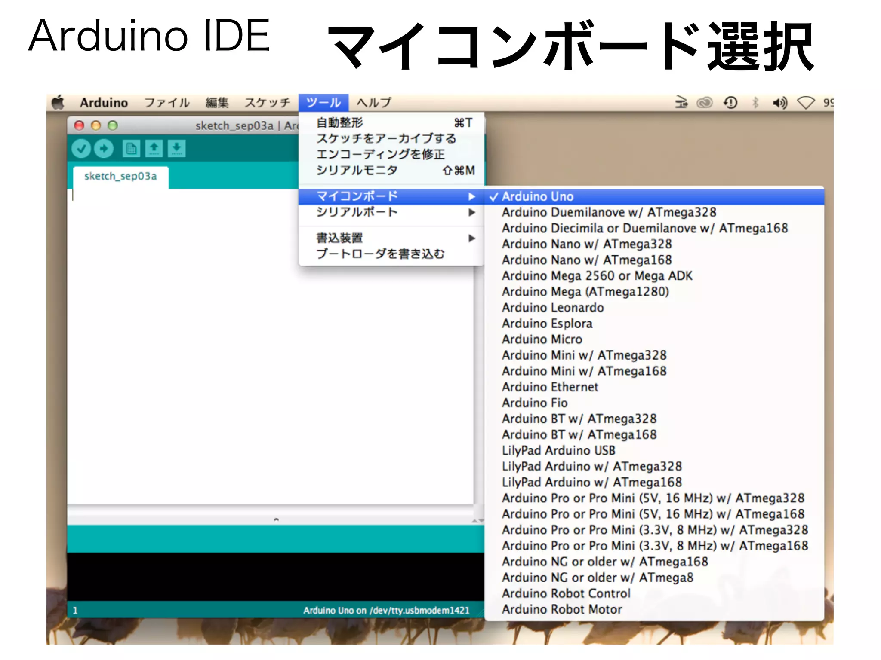Click the green zoom window button
Image resolution: width=881 pixels, height=660 pixels.
pos(113,125)
